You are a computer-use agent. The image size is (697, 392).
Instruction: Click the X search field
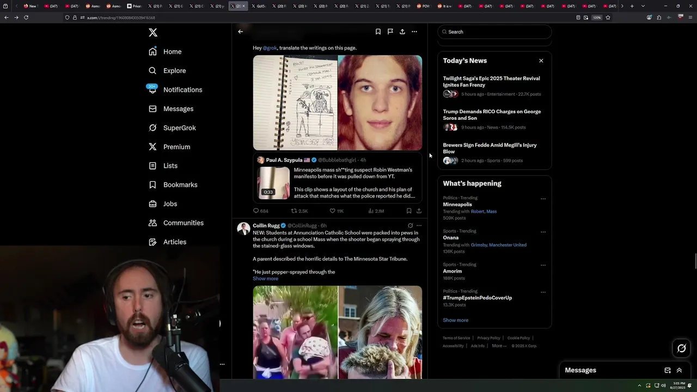[494, 32]
